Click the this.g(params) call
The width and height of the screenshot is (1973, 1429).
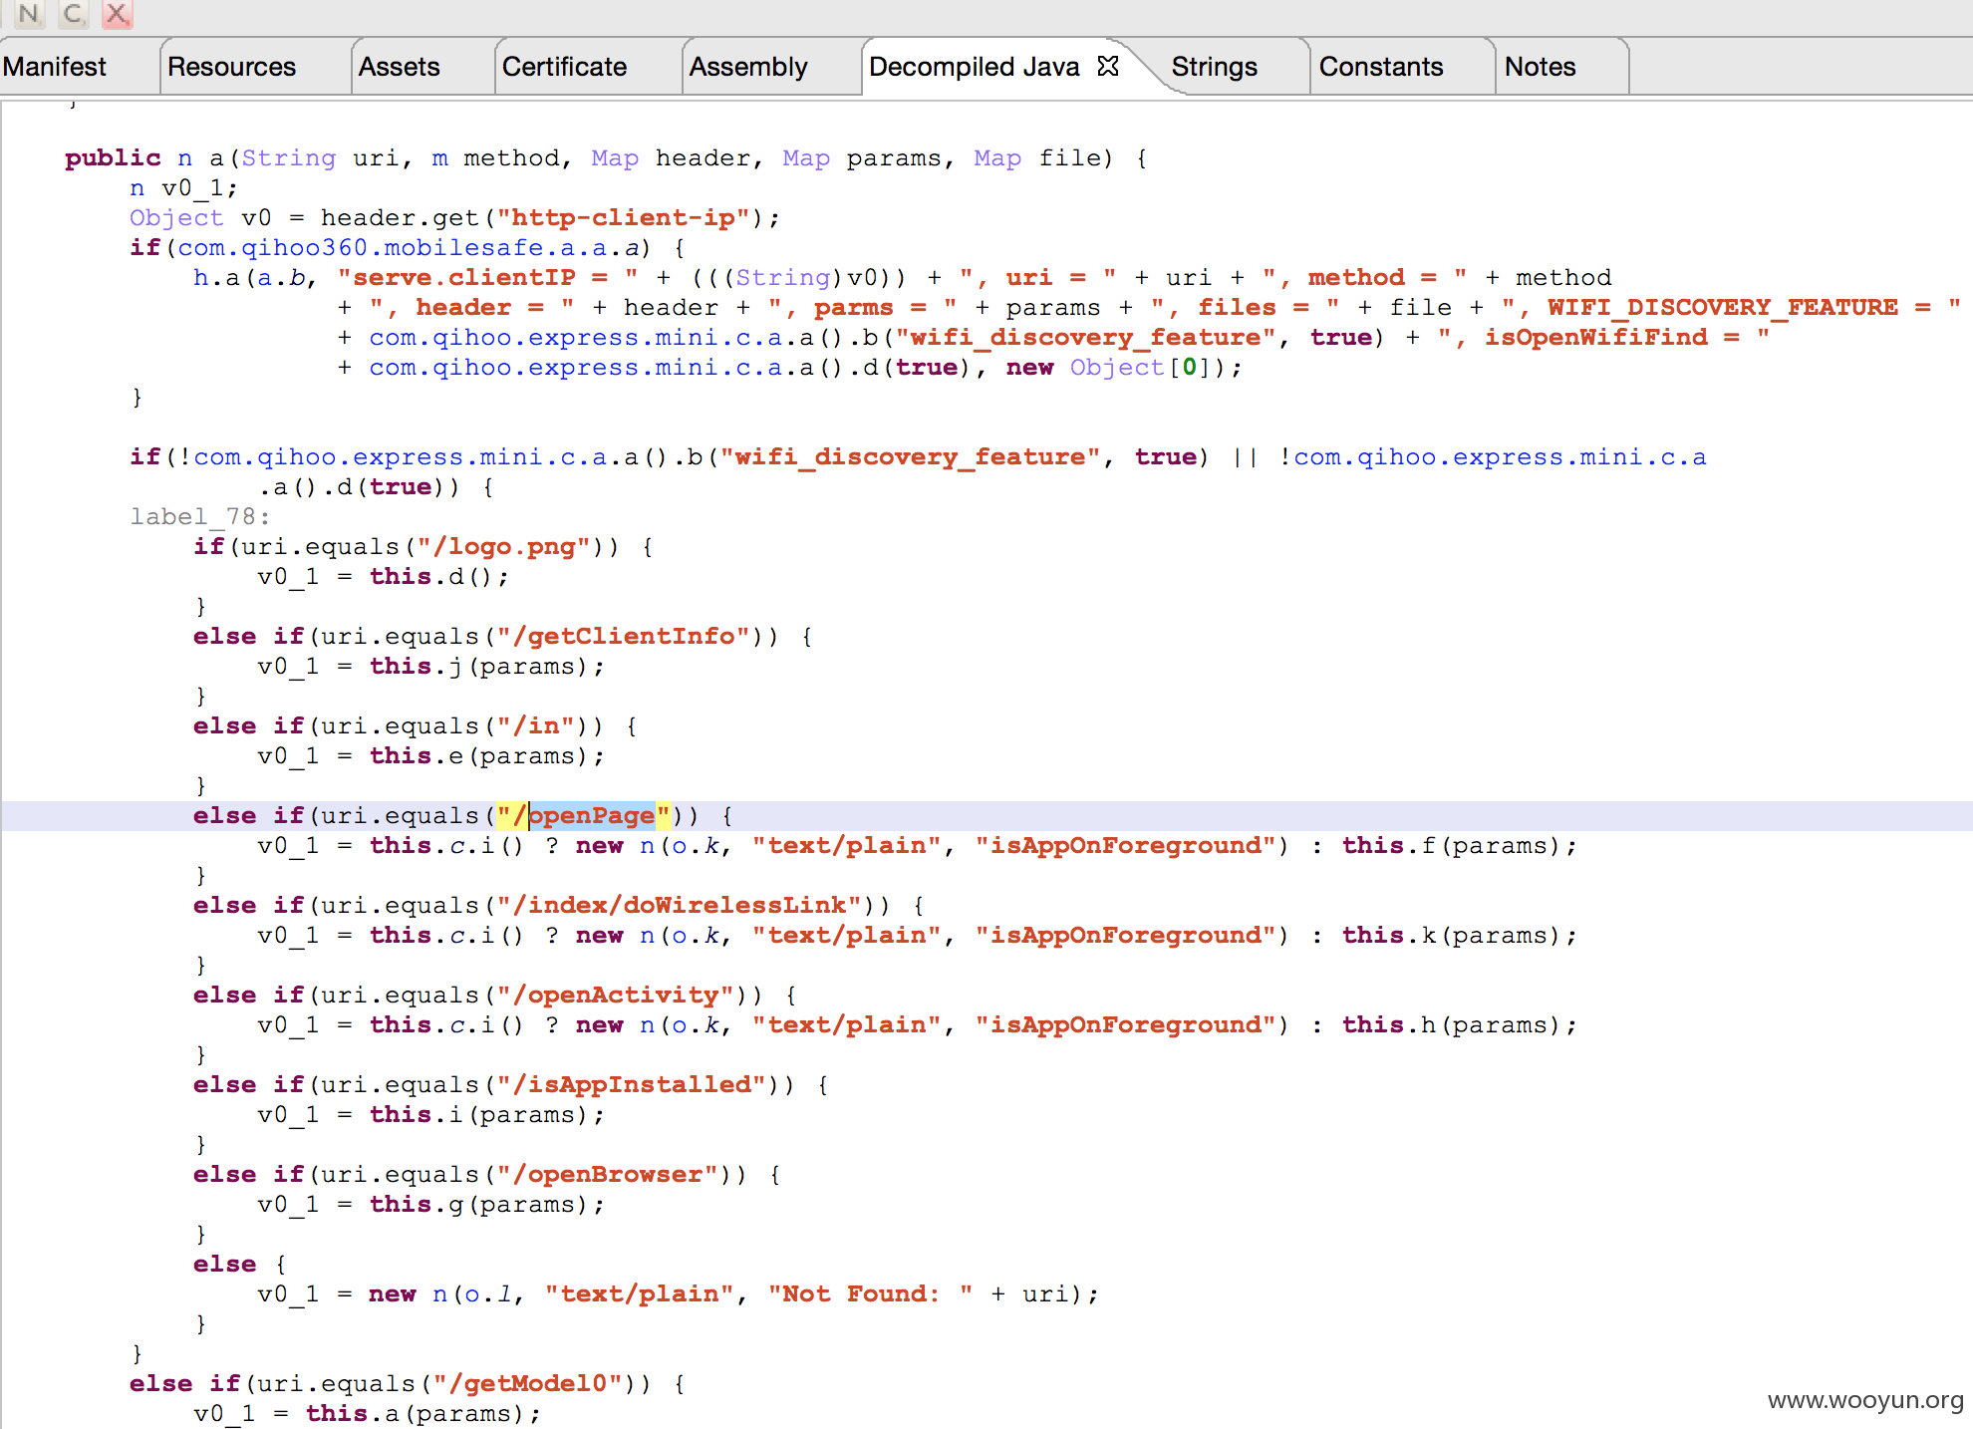coord(479,1205)
